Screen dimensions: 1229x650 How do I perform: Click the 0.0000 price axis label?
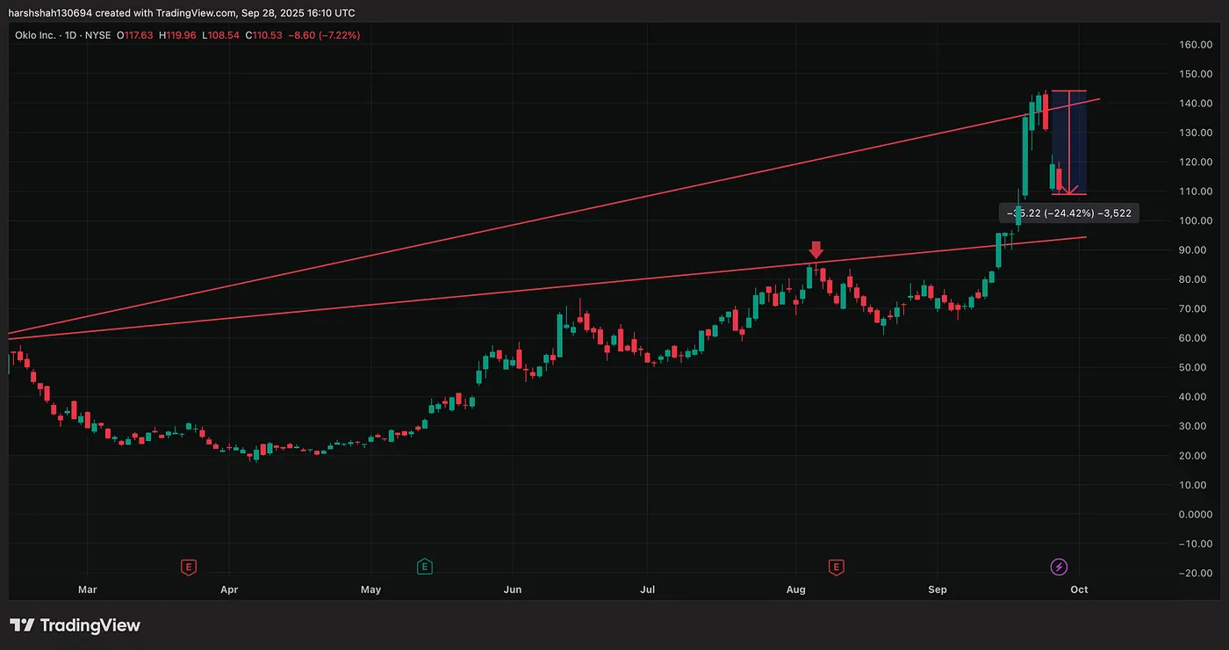tap(1197, 514)
